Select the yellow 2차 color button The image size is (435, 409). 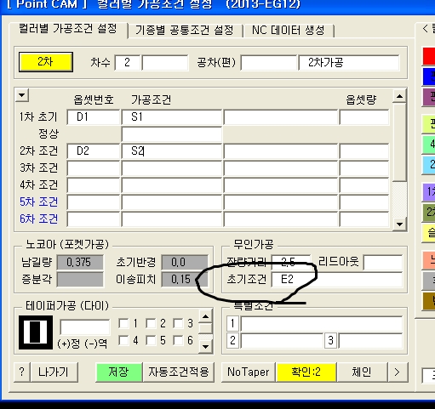(x=46, y=62)
